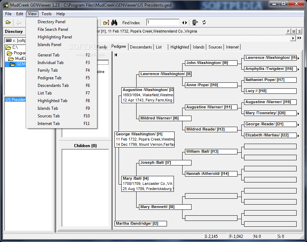Click the open file folder toolbar icon
The height and width of the screenshot is (242, 307).
coord(8,23)
